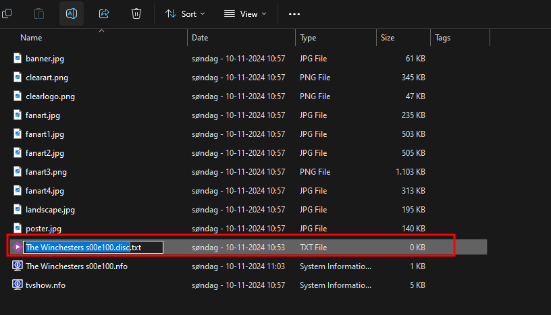Click the Share icon in toolbar

pos(104,13)
